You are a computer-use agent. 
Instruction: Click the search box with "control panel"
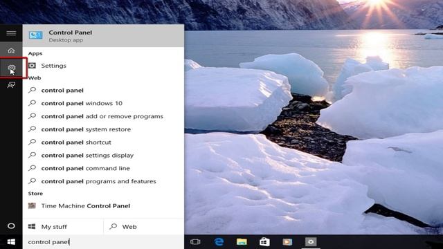(x=103, y=242)
